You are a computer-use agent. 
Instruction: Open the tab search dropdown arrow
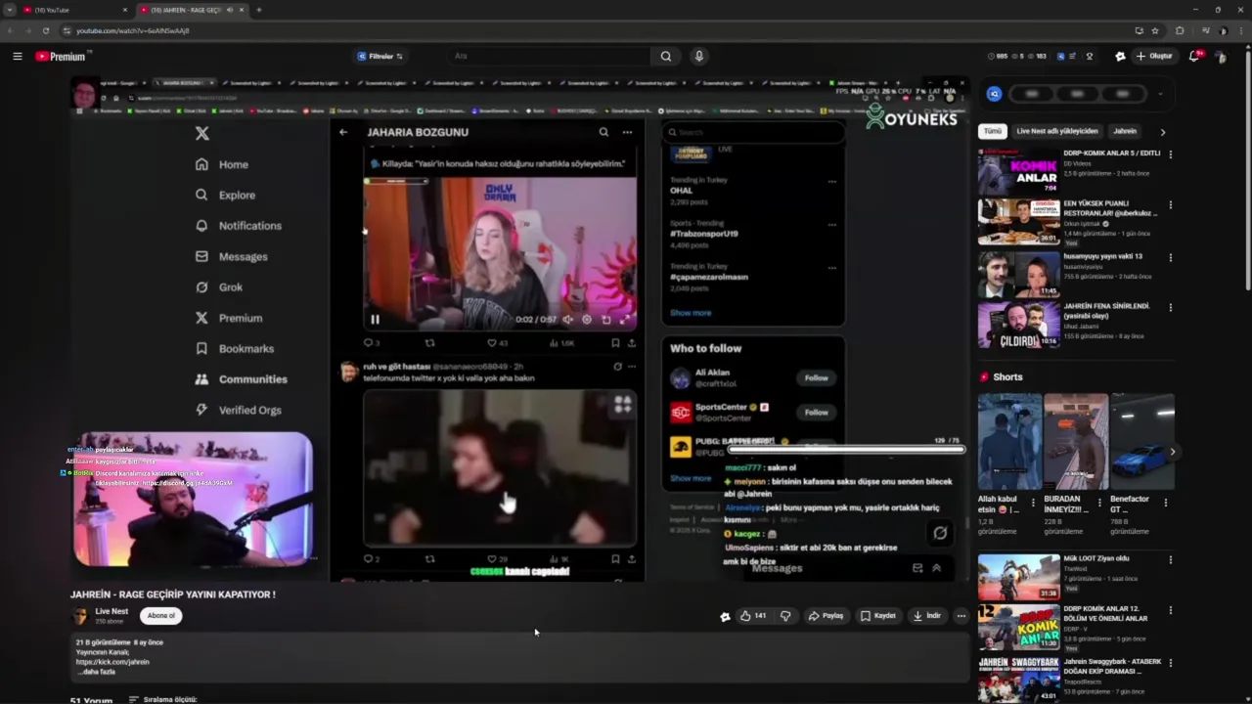(10, 10)
